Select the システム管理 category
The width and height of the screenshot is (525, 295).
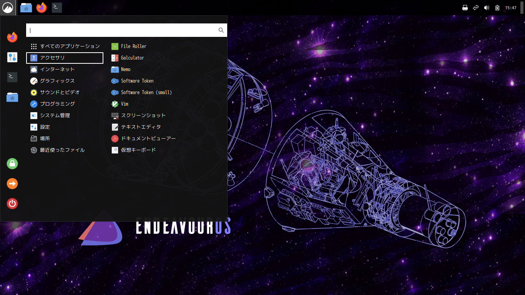65,115
